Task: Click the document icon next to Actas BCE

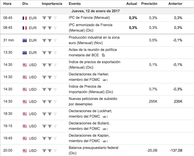Action: 104,55
